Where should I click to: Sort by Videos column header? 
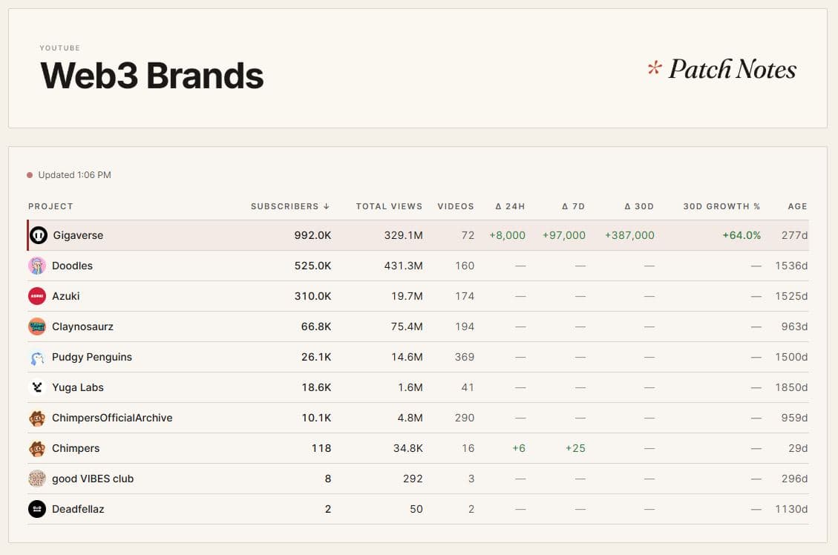(456, 206)
